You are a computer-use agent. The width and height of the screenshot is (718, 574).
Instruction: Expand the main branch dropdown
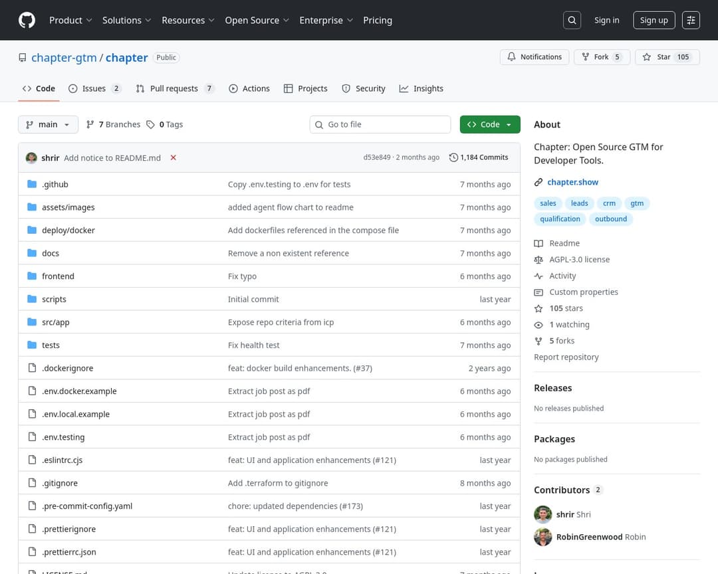tap(48, 124)
